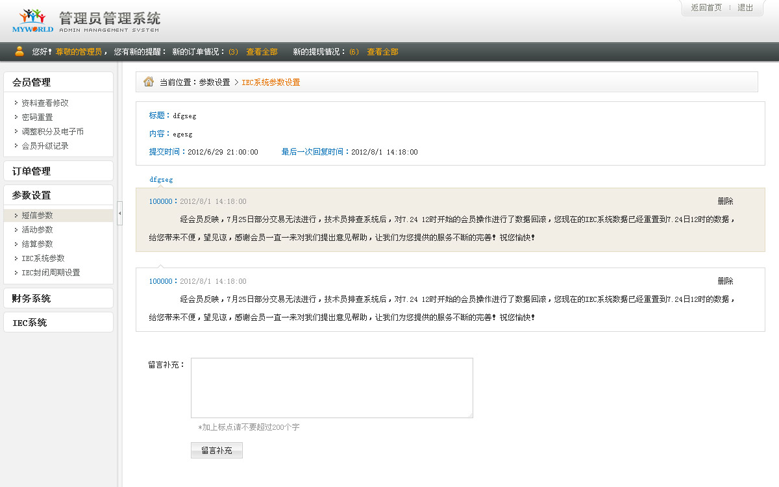Click the admin user avatar icon

tap(19, 51)
